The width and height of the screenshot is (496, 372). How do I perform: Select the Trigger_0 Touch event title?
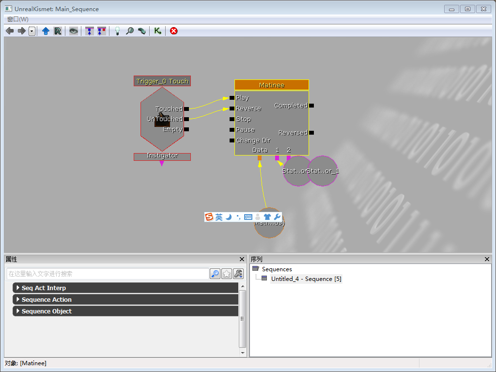coord(162,81)
